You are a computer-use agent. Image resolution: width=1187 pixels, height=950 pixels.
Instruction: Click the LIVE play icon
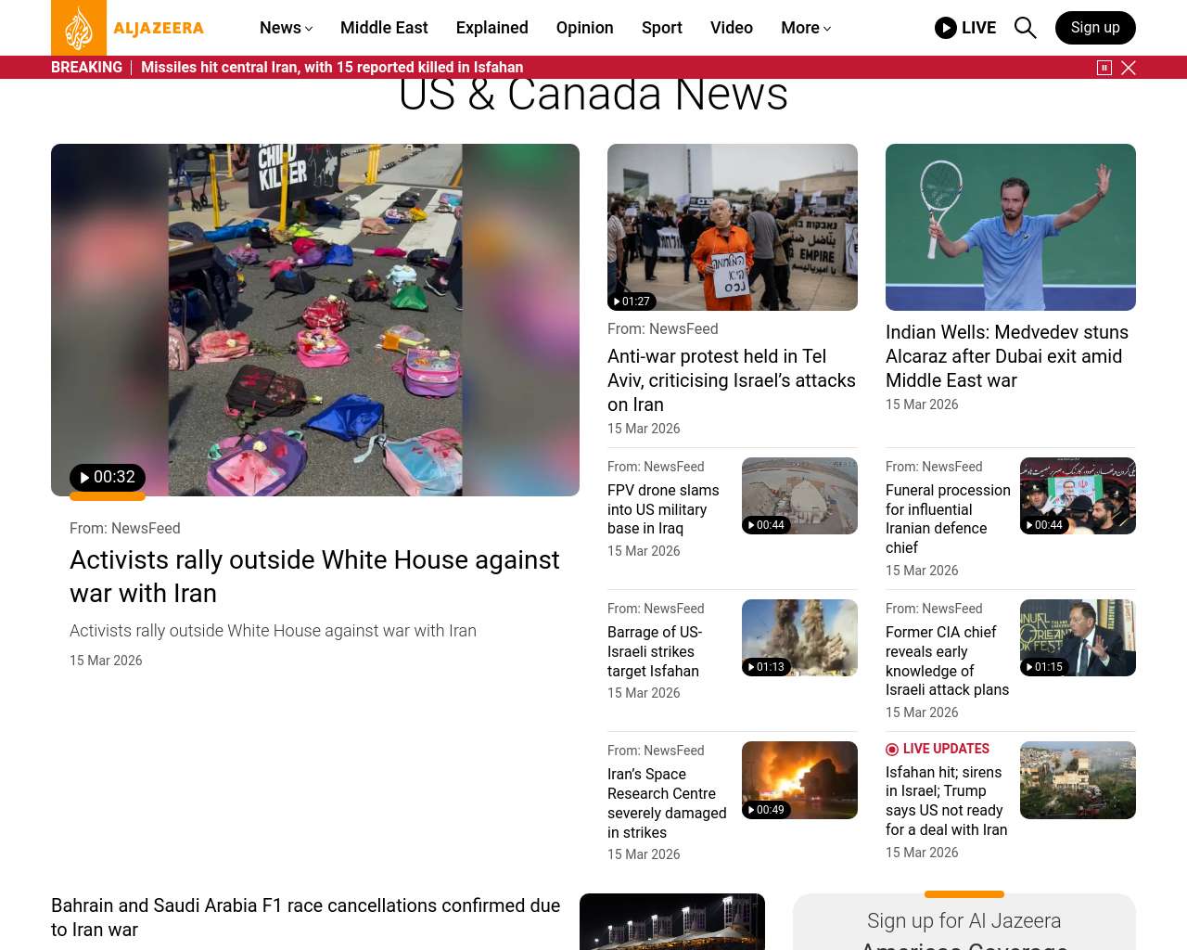[x=945, y=28]
